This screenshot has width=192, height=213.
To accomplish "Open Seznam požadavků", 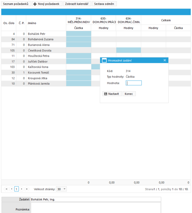I will coord(16,4).
